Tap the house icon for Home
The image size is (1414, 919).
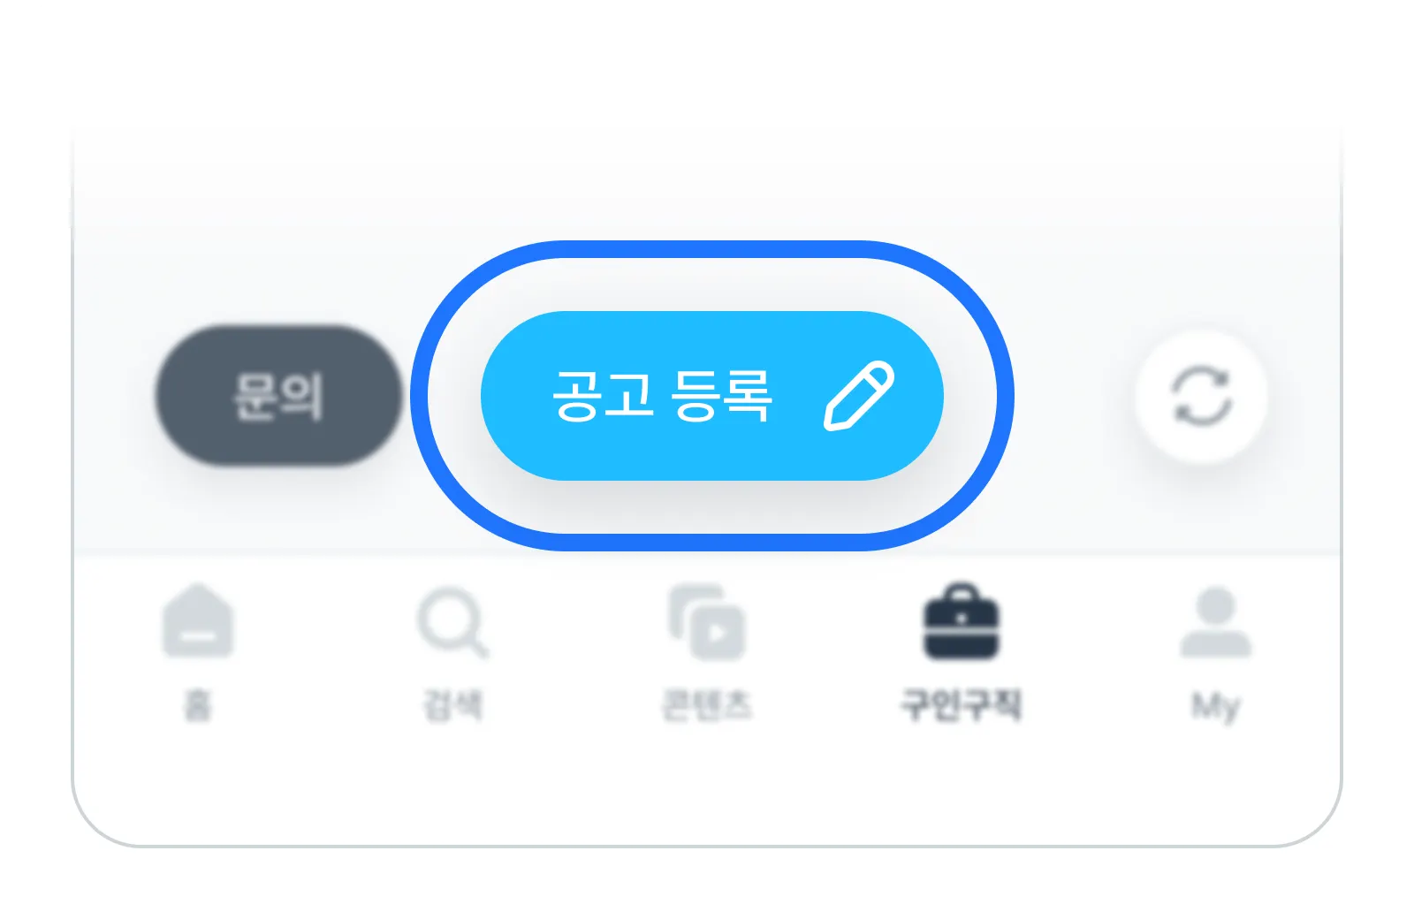point(198,620)
